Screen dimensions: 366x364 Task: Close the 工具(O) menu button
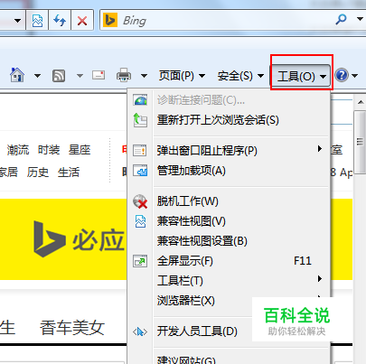[x=301, y=76]
